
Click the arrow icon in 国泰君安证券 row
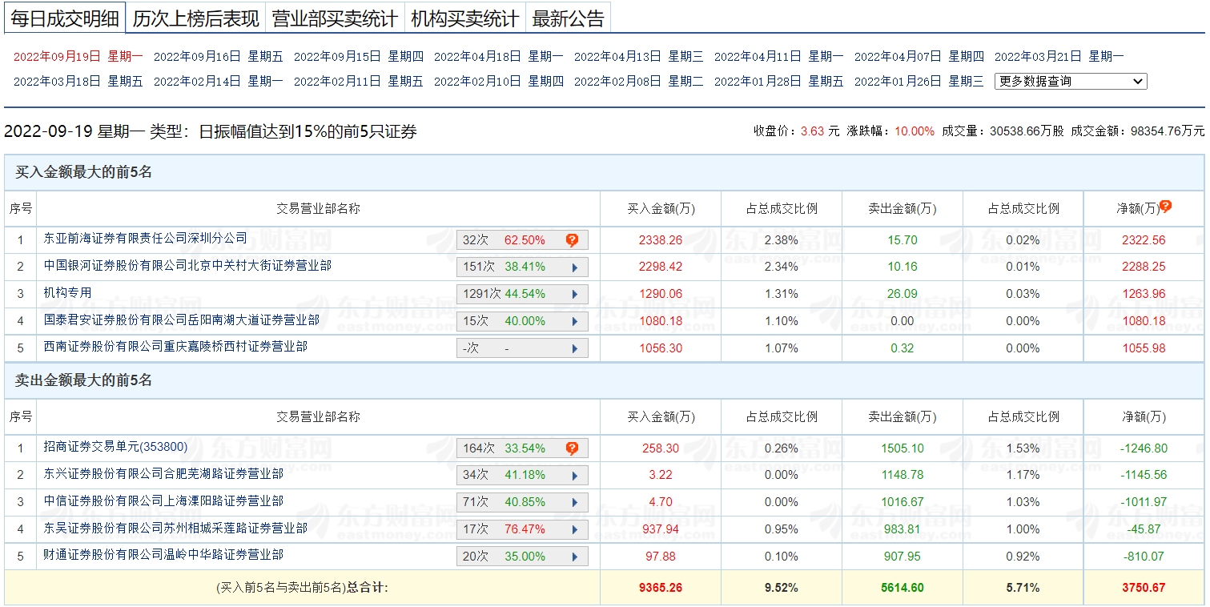(x=574, y=322)
